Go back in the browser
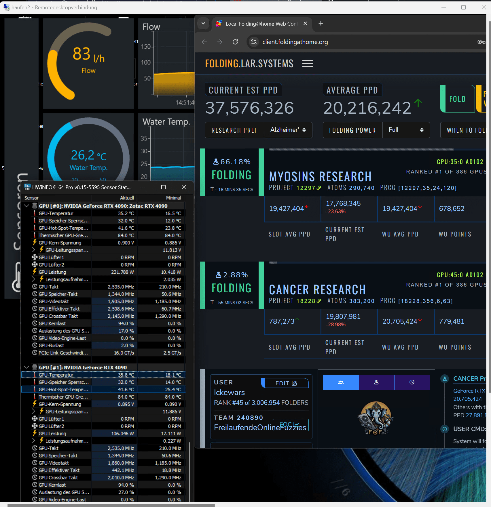Image resolution: width=491 pixels, height=507 pixels. point(204,42)
